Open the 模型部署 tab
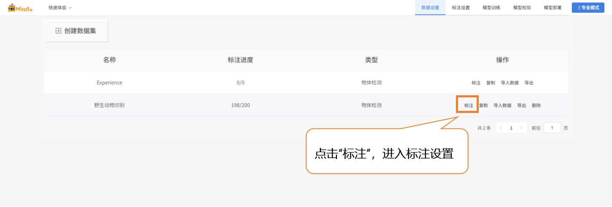The height and width of the screenshot is (207, 612). pyautogui.click(x=553, y=8)
